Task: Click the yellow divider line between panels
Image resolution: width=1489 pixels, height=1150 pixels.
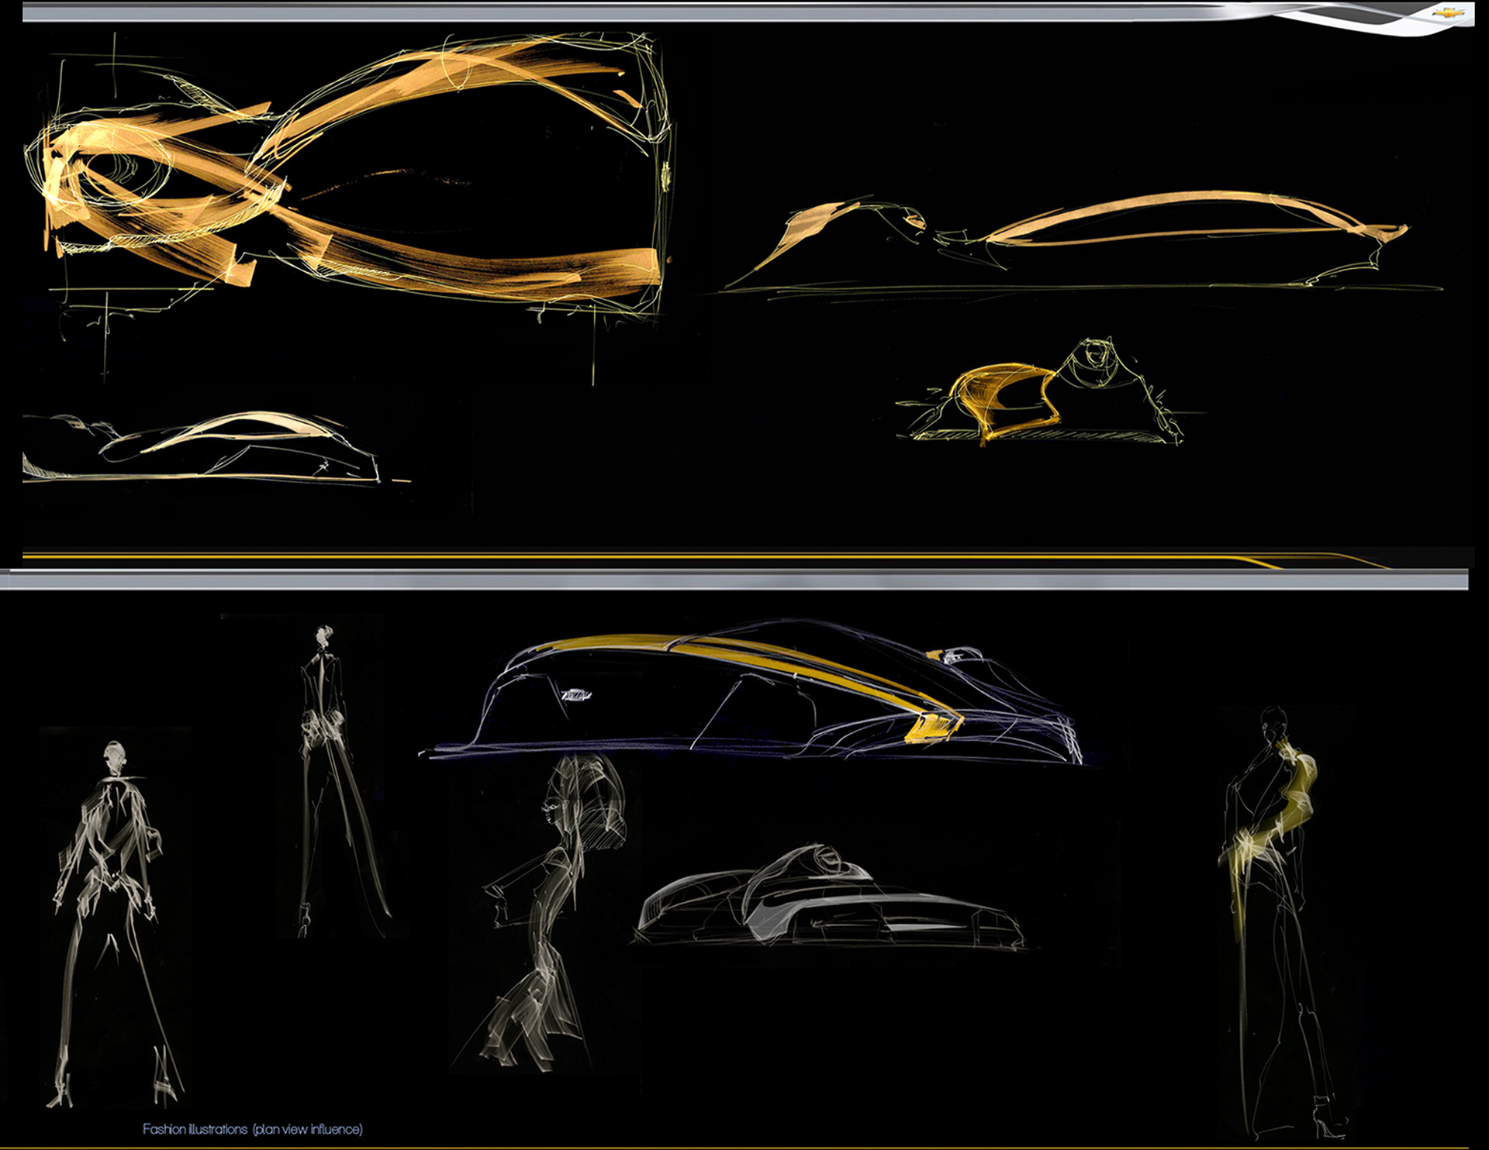Action: (x=698, y=556)
